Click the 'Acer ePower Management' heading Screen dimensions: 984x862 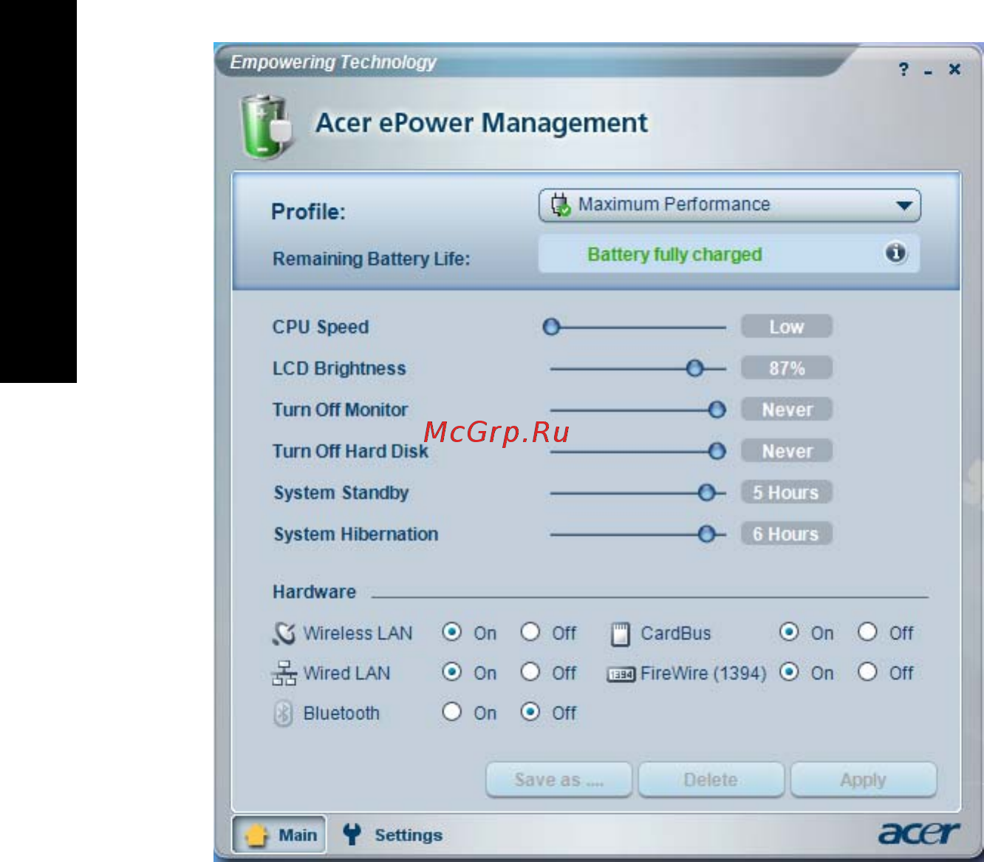[482, 123]
